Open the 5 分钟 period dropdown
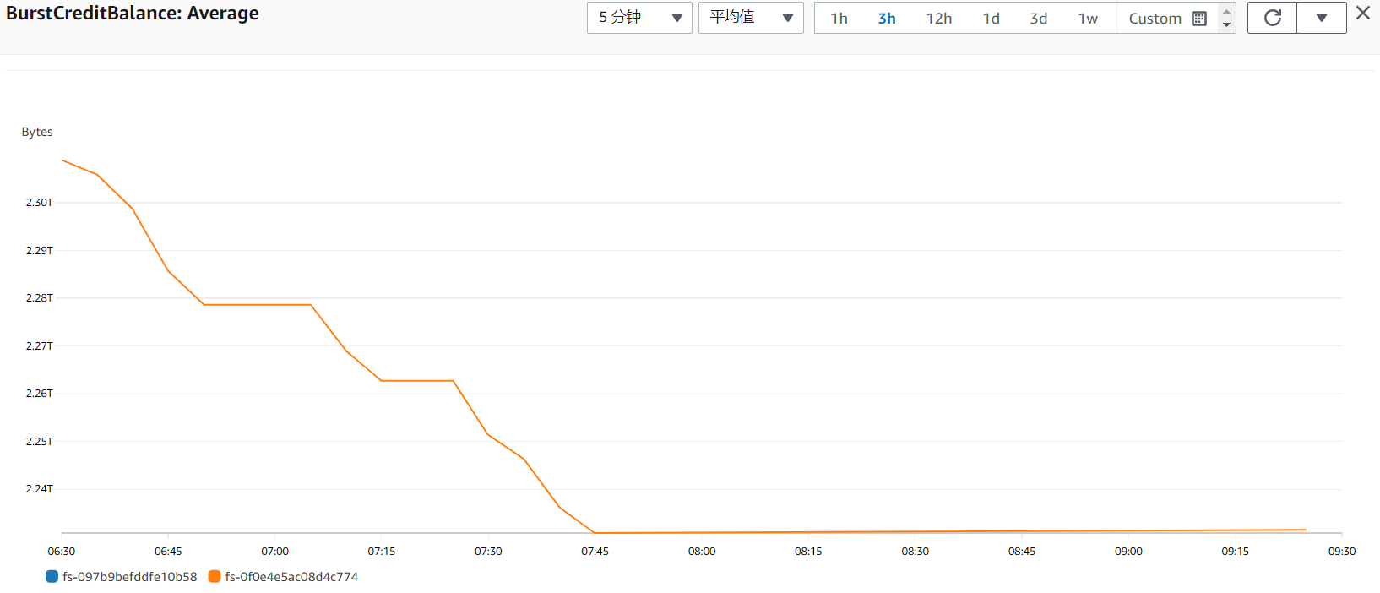 tap(639, 18)
